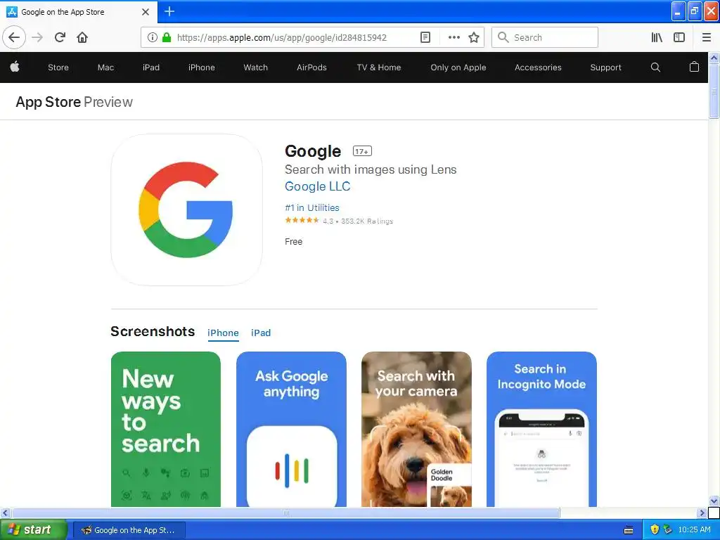Open the Search in Incognito Mode screenshot
This screenshot has width=720, height=540.
(x=542, y=430)
